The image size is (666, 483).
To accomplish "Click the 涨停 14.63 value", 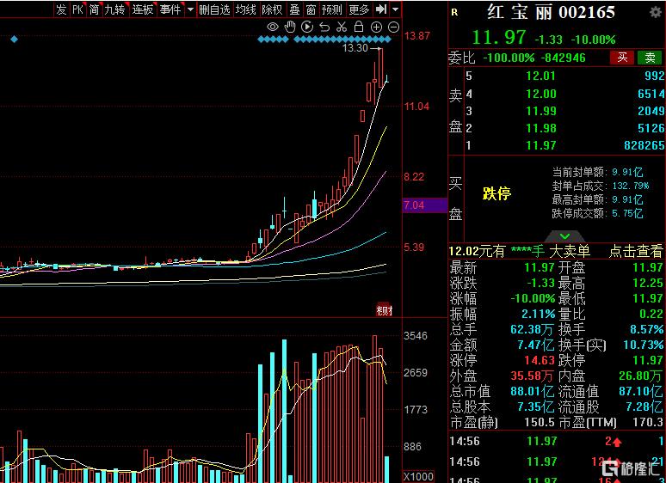I will coord(540,360).
